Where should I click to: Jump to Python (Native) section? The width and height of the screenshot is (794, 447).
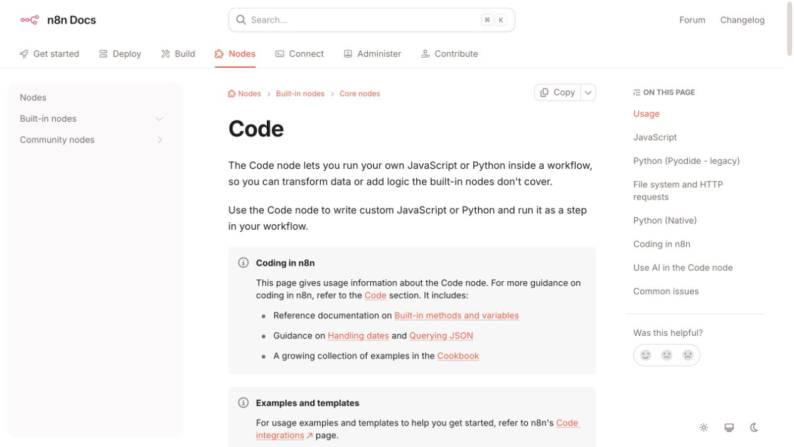click(665, 220)
